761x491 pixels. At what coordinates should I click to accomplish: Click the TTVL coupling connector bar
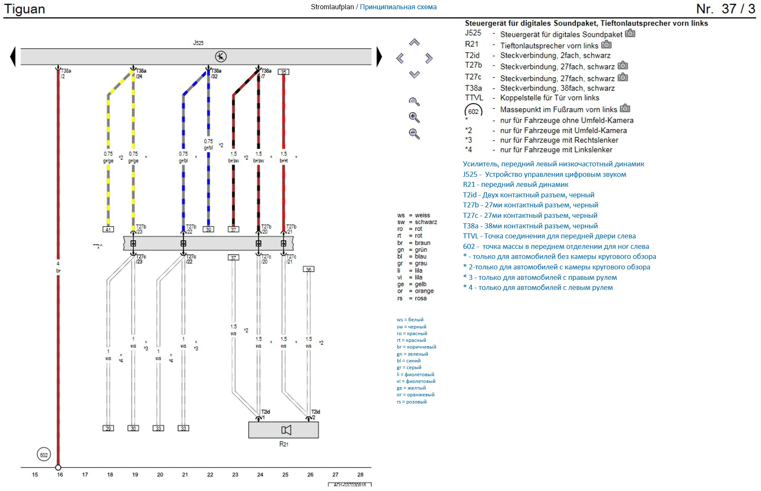coord(208,243)
